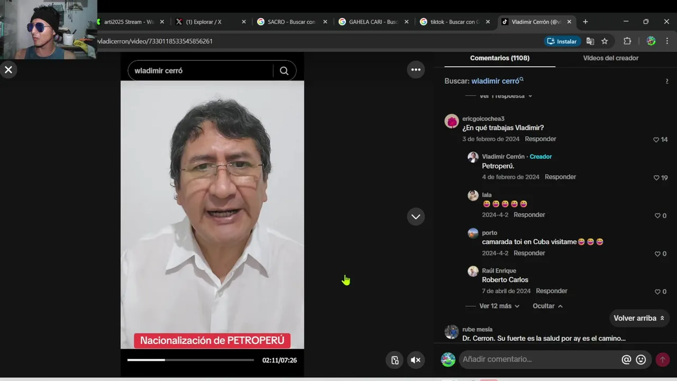Switch to Comentarios (1108) tab

[x=500, y=58]
